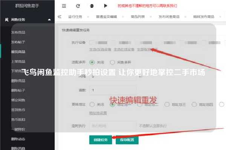The height and width of the screenshot is (150, 226).
Task: Close the 商品列表 tab
Action: pyautogui.click(x=151, y=17)
